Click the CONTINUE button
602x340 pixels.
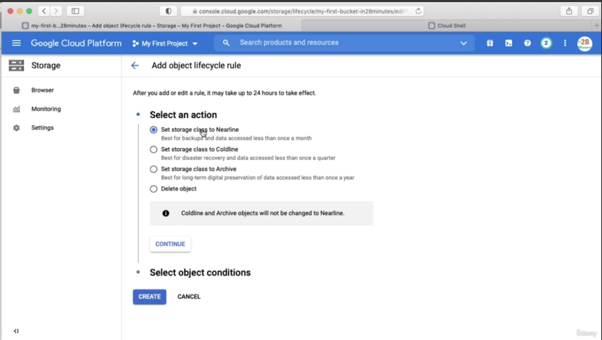[x=170, y=244]
